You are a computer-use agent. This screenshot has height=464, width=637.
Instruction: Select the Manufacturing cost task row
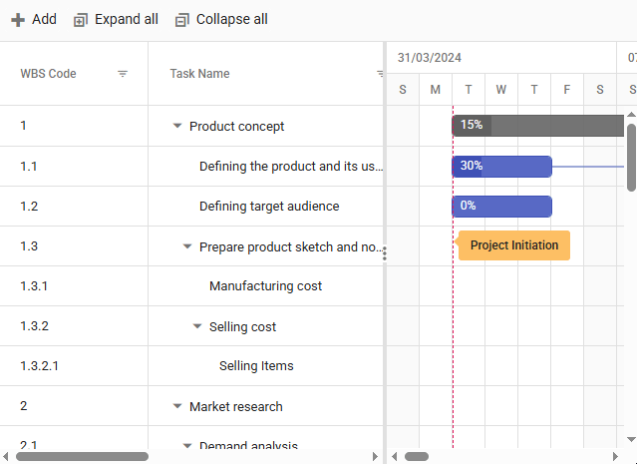tap(265, 286)
